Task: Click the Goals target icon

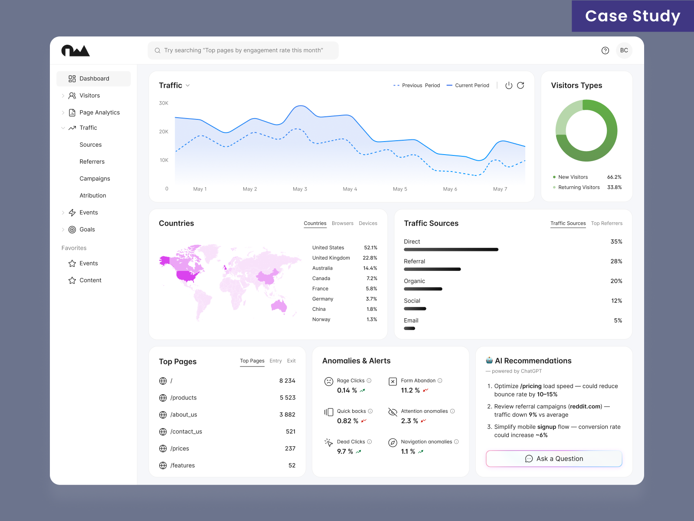Action: pyautogui.click(x=72, y=229)
